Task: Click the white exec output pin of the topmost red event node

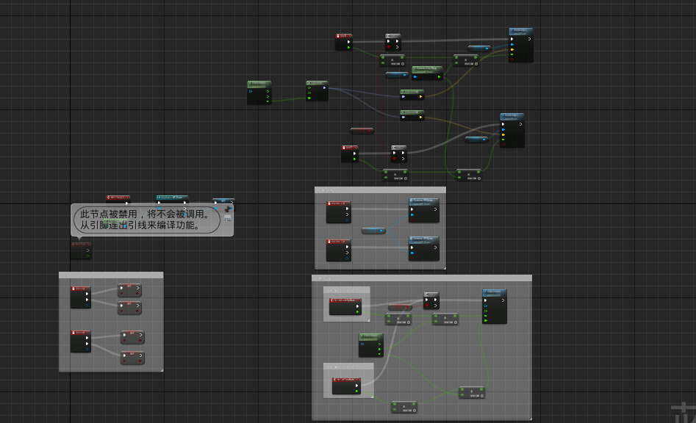Action: 349,43
